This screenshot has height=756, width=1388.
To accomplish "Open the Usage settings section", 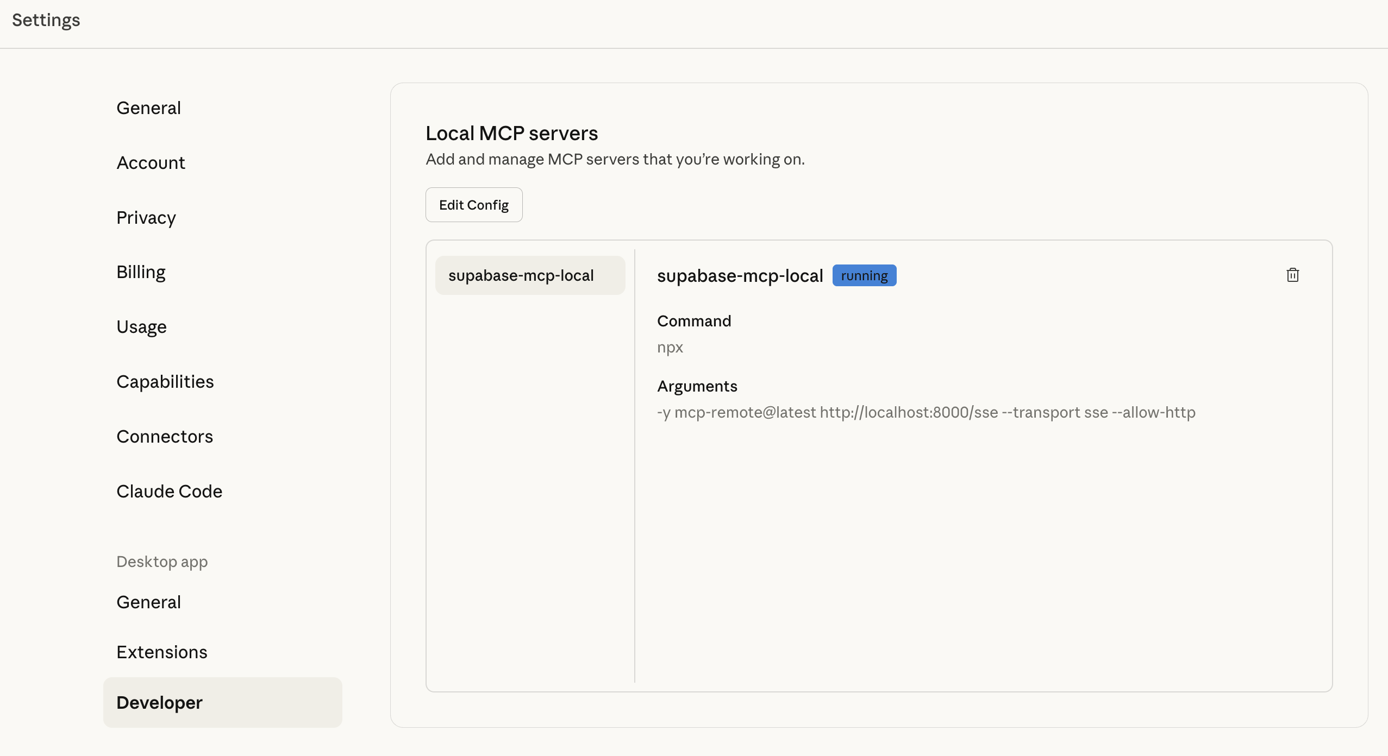I will pos(141,326).
